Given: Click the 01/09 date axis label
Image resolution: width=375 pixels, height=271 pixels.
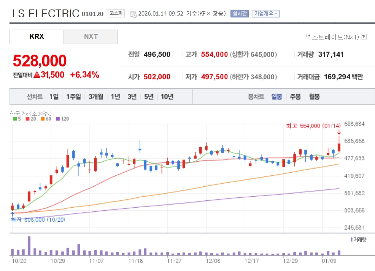Looking at the screenshot, I should [329, 261].
